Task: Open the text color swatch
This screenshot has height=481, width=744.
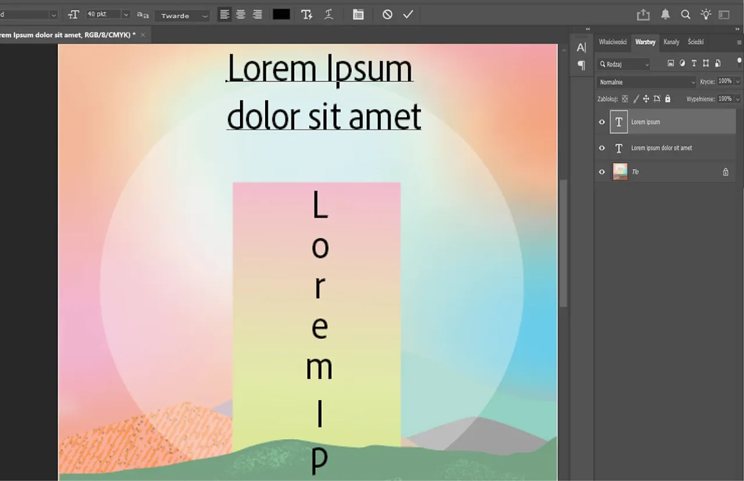Action: [281, 14]
